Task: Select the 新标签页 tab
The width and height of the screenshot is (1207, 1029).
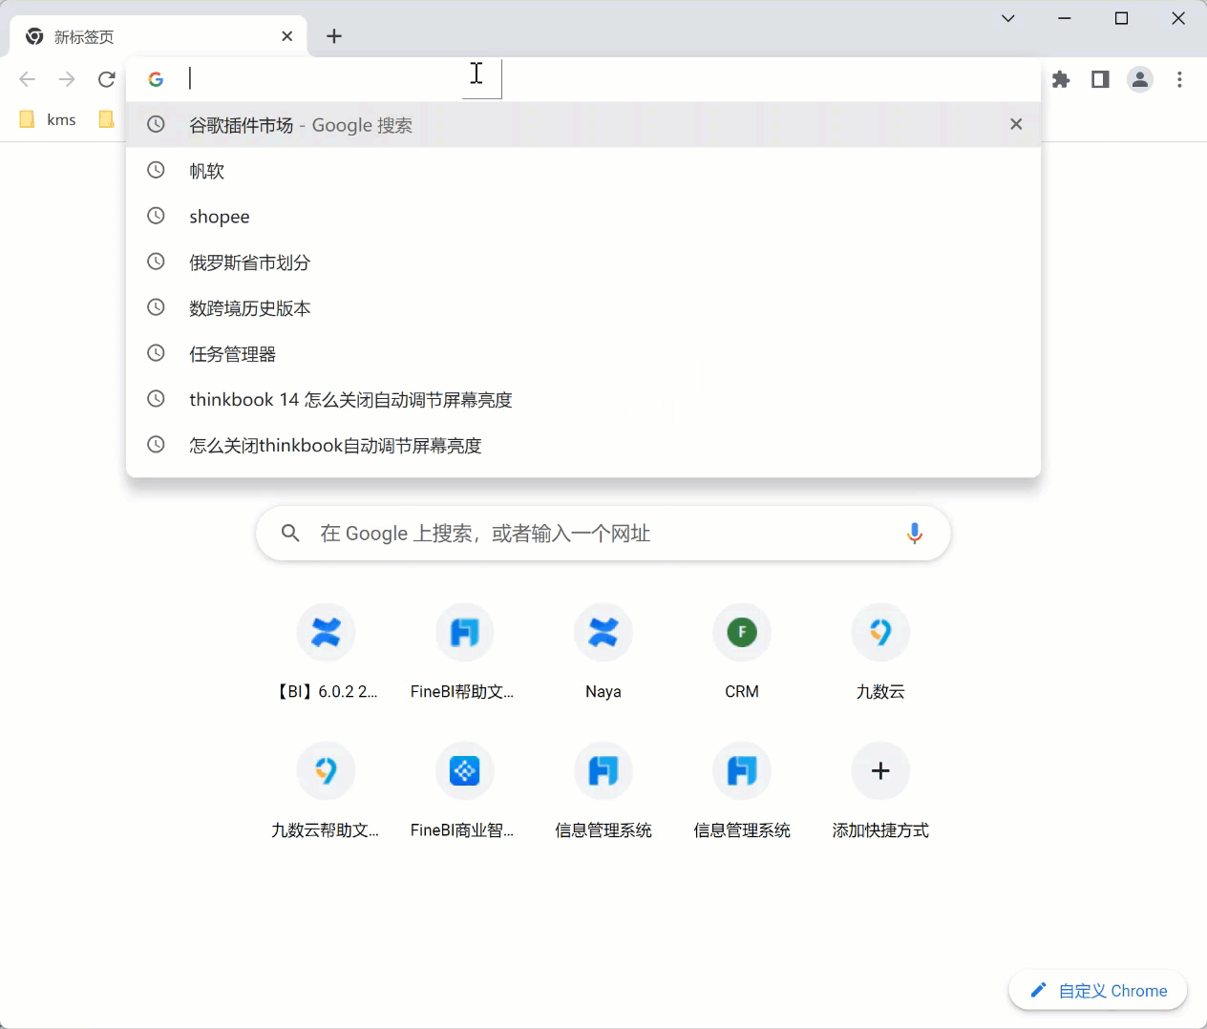Action: tap(159, 36)
